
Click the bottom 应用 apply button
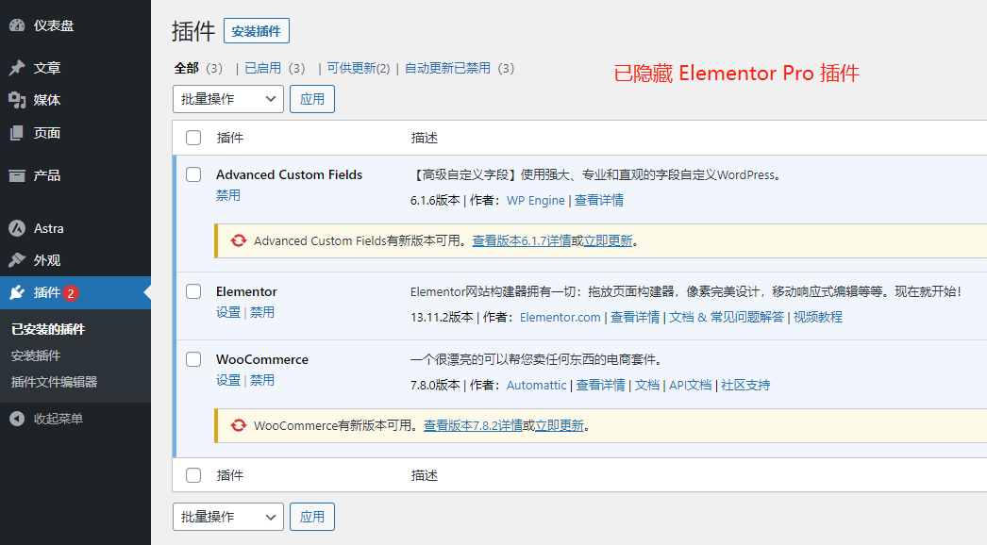312,517
